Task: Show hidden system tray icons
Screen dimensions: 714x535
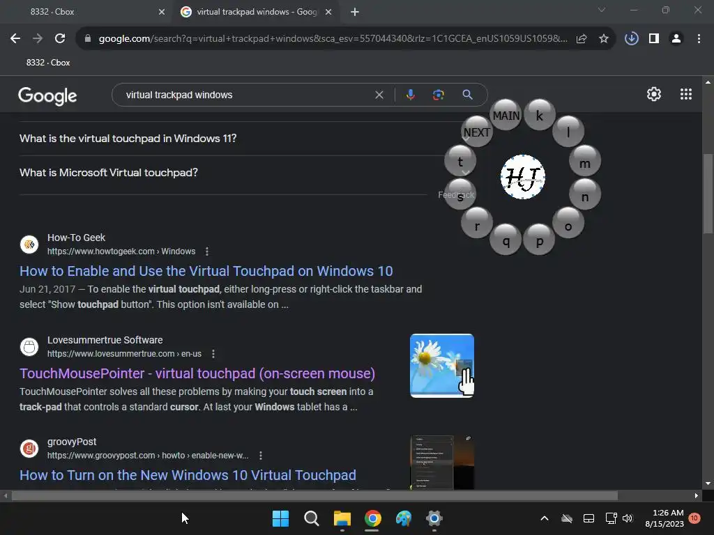Action: coord(544,518)
